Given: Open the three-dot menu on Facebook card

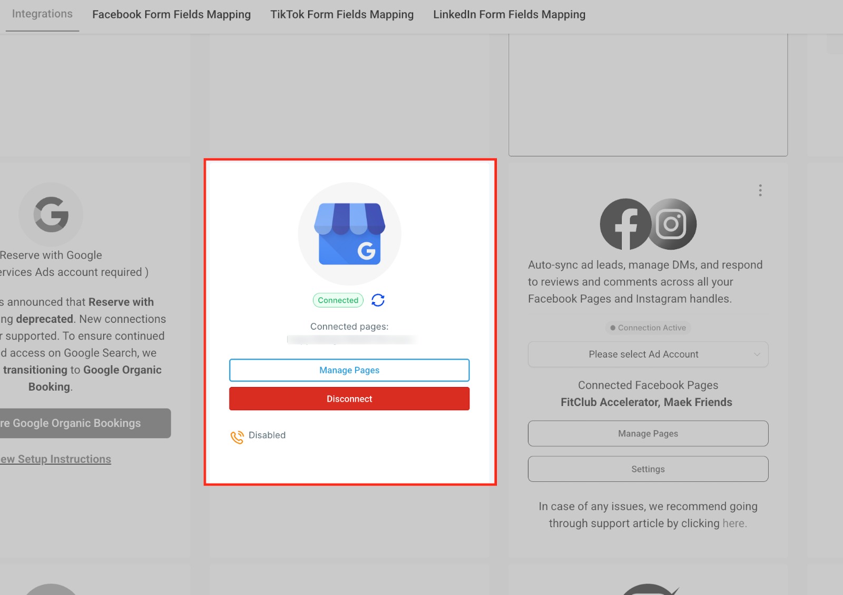Looking at the screenshot, I should point(760,190).
